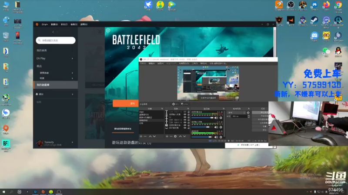The width and height of the screenshot is (348, 195).
Task: Toggle lock of the display capture source
Action: [189, 128]
